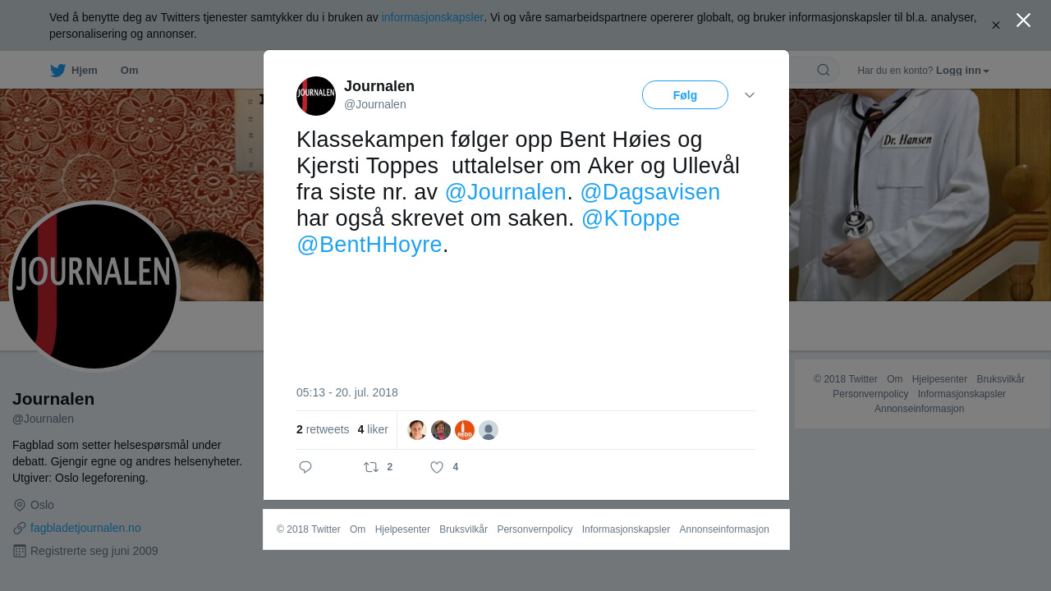Click the Twitter bird Hjem icon
Viewport: 1051px width, 591px height.
tap(57, 71)
